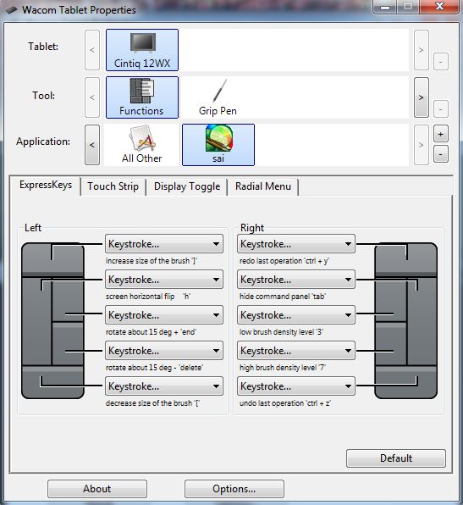
Task: Click the "high brush density level '7'" text
Action: (x=283, y=368)
